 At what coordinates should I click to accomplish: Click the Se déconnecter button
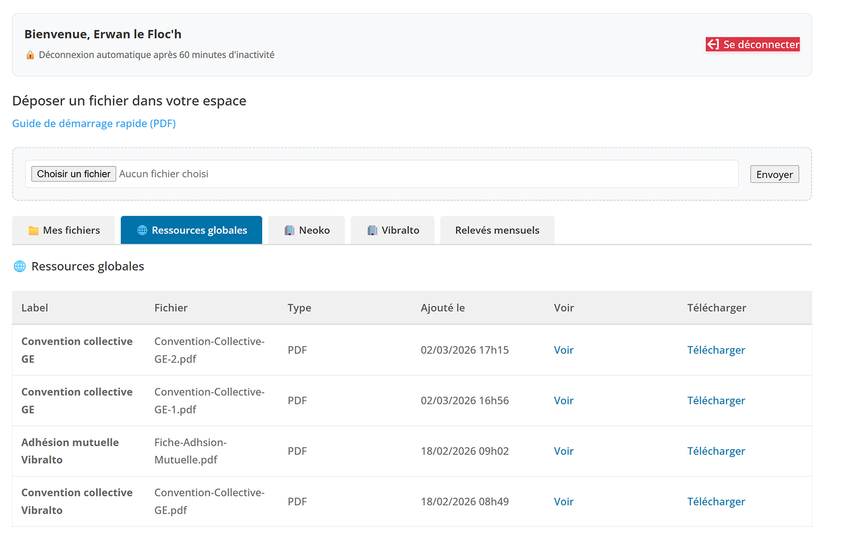(x=753, y=44)
